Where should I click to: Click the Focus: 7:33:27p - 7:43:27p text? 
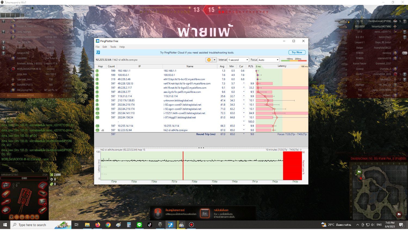(292, 134)
